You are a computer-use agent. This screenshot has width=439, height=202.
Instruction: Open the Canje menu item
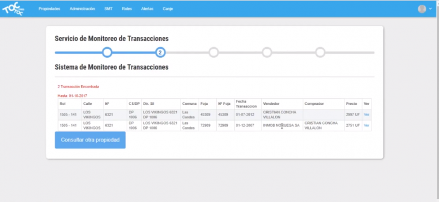click(168, 9)
